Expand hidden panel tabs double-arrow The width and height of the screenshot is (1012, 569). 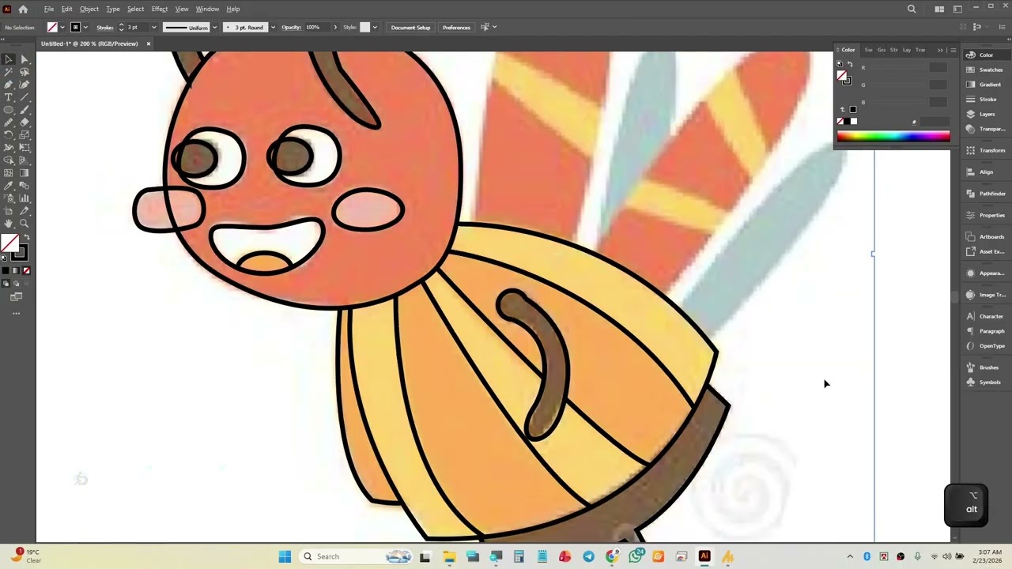click(941, 50)
